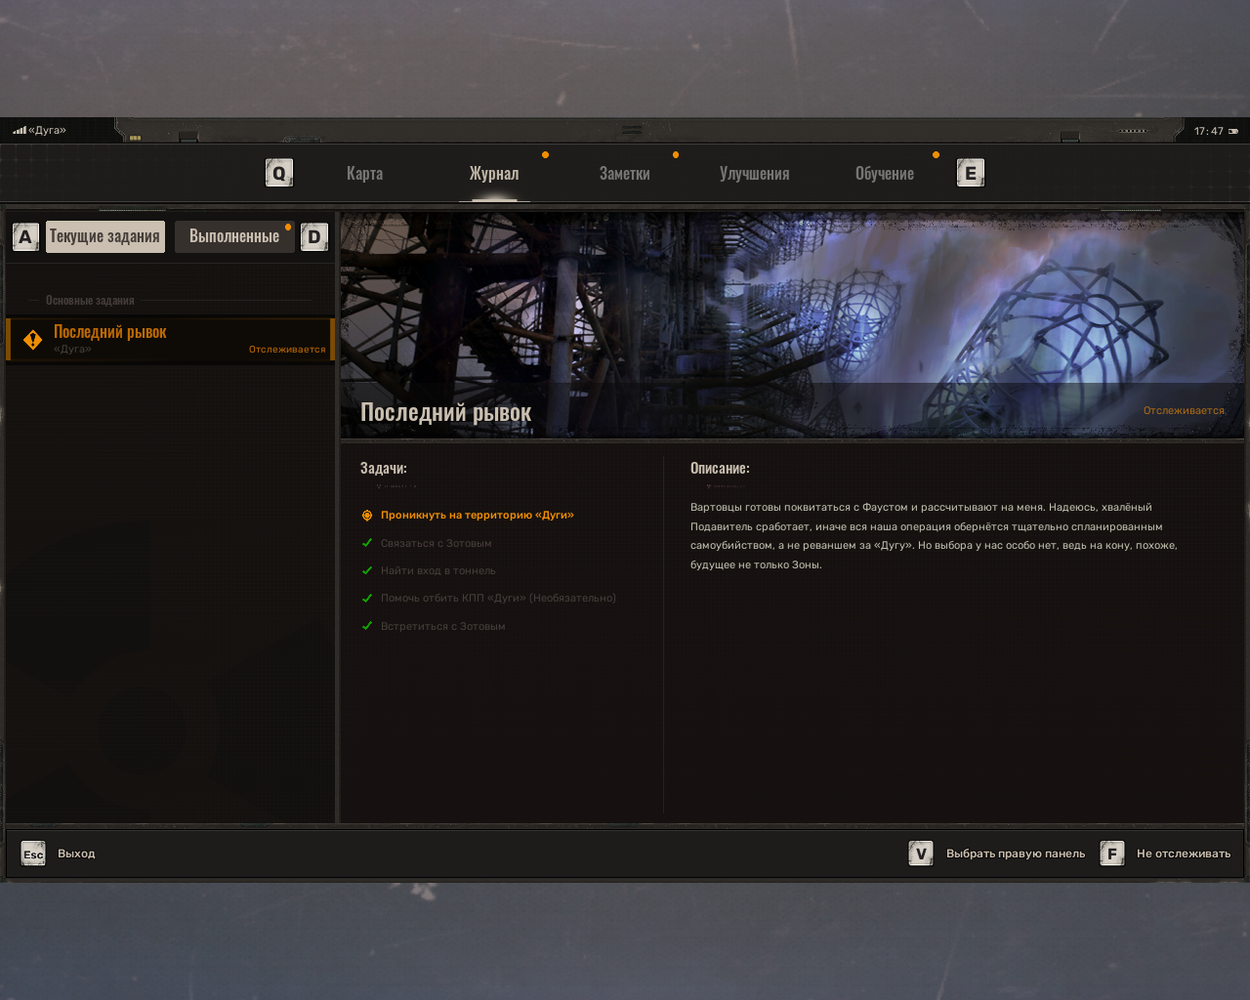This screenshot has height=1000, width=1250.
Task: Click Не отслеживать to untrack quest
Action: coord(1184,854)
